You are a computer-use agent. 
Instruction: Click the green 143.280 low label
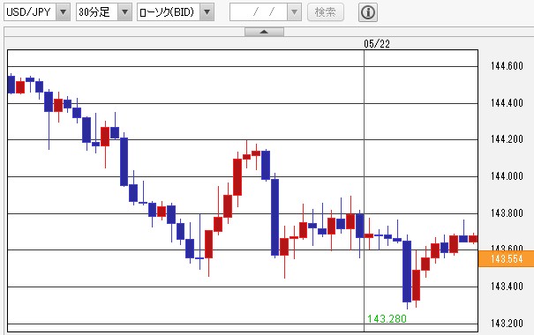click(387, 318)
